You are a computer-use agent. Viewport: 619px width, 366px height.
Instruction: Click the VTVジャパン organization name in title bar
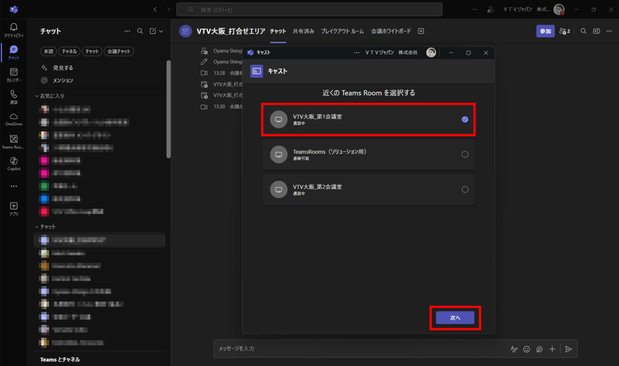(x=526, y=9)
